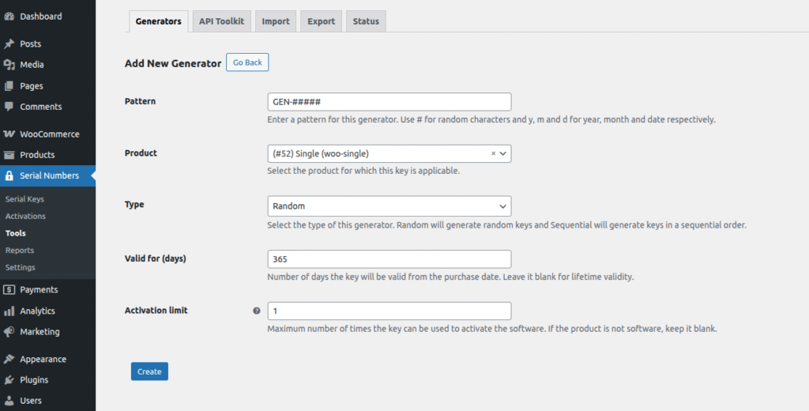Click the Dashboard gauge icon
The height and width of the screenshot is (411, 809).
(x=9, y=17)
